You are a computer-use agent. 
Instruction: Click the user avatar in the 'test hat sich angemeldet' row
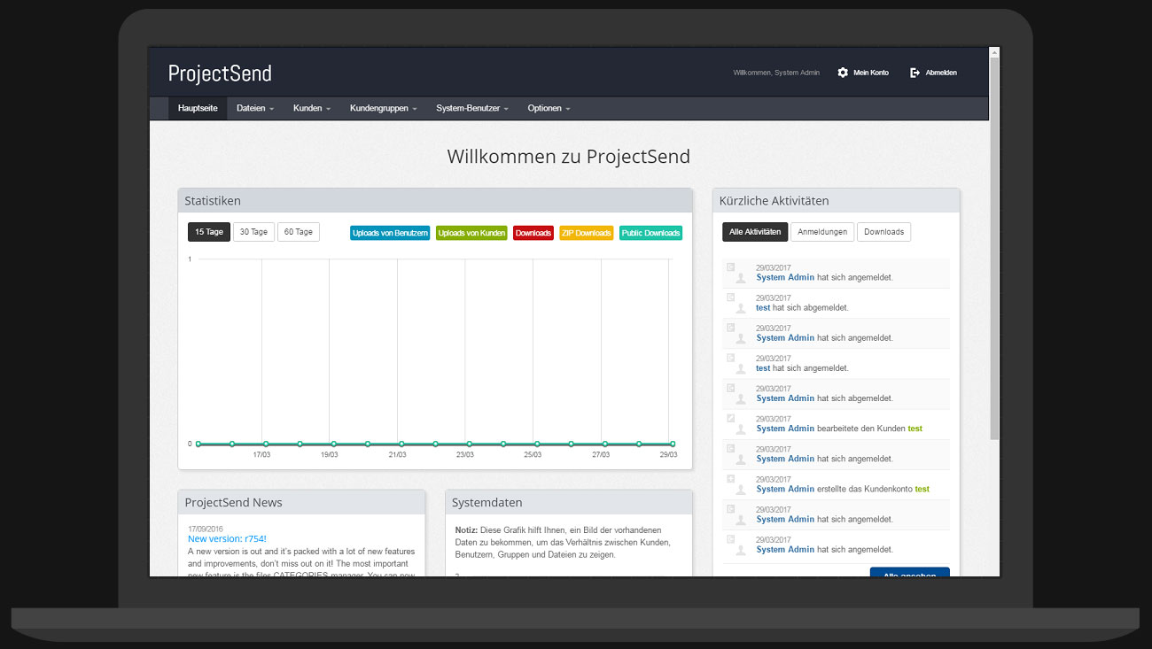point(741,368)
